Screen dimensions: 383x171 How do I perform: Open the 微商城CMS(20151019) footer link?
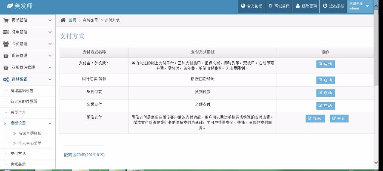pyautogui.click(x=84, y=155)
